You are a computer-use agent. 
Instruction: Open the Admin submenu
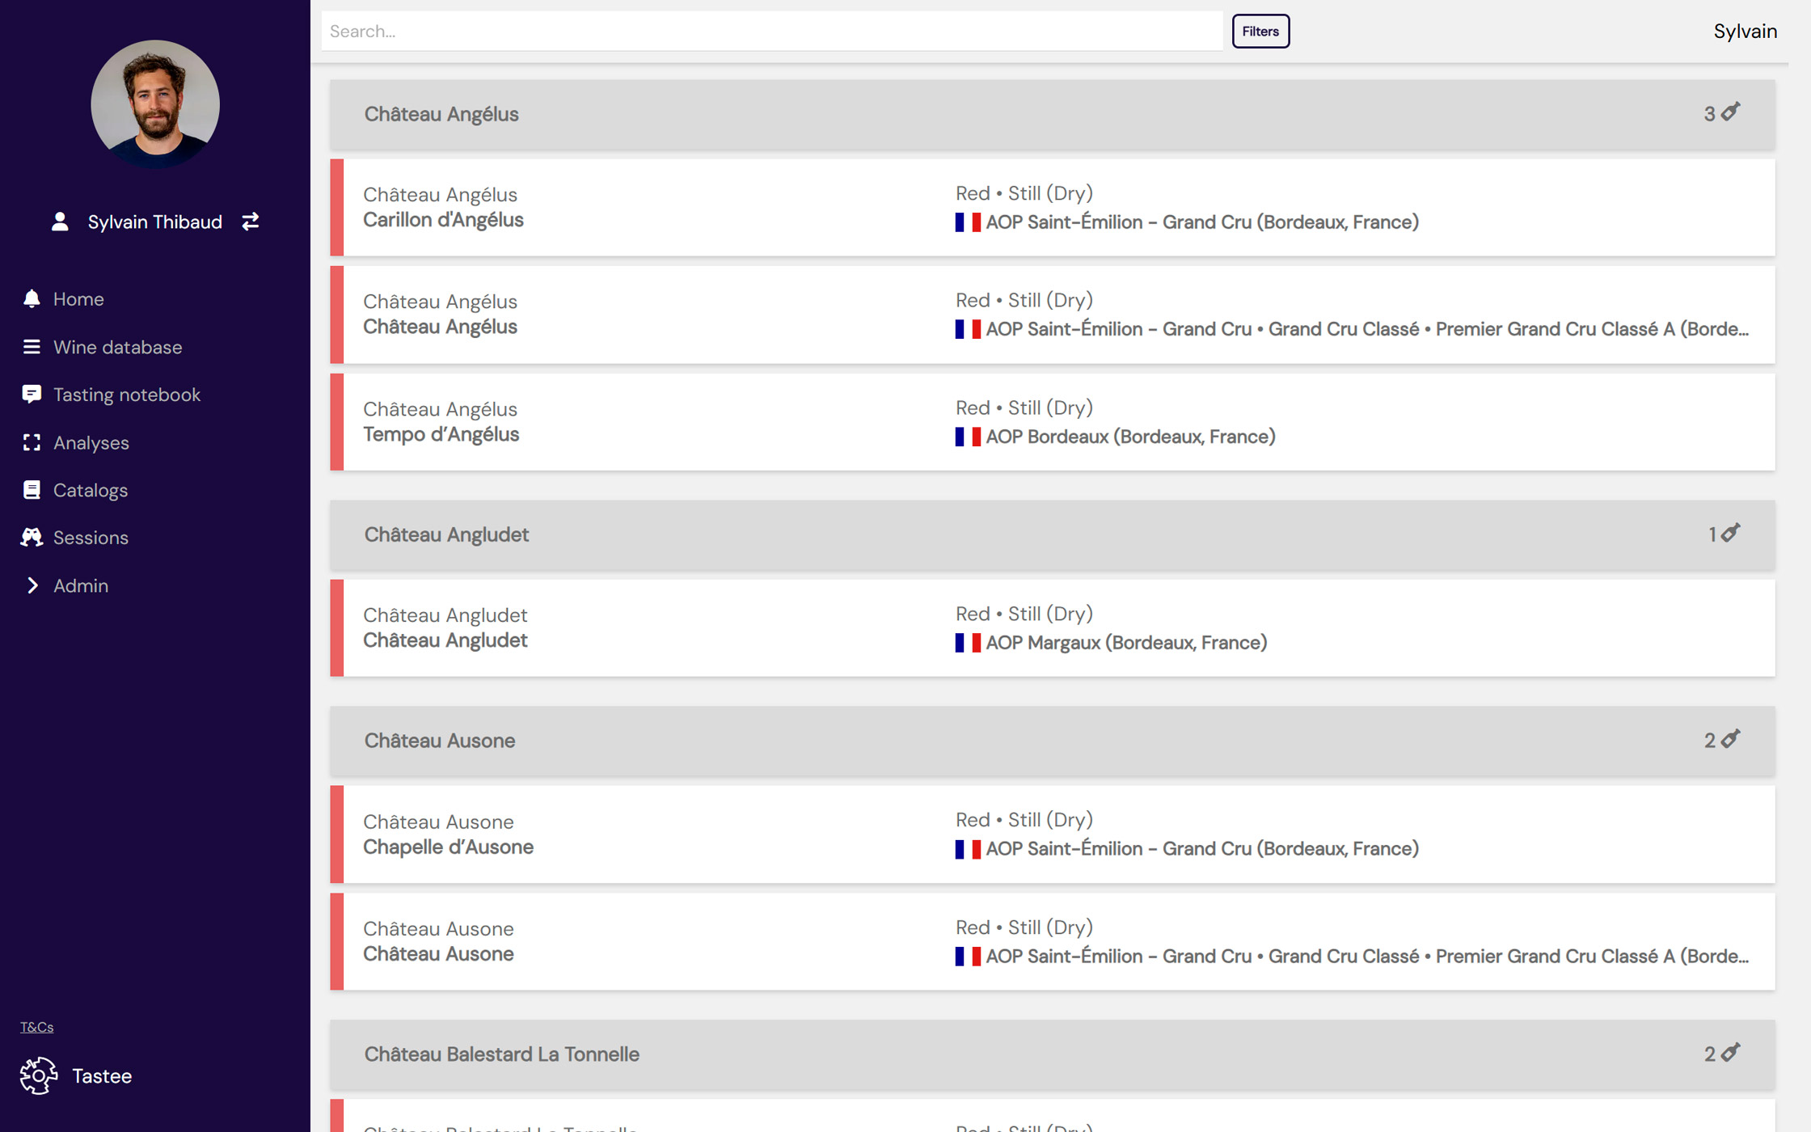point(81,585)
